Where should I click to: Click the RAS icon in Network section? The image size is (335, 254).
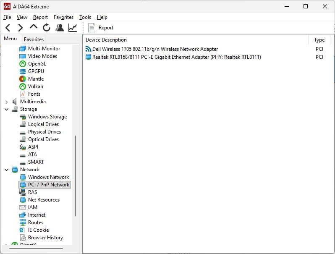[x=23, y=192]
